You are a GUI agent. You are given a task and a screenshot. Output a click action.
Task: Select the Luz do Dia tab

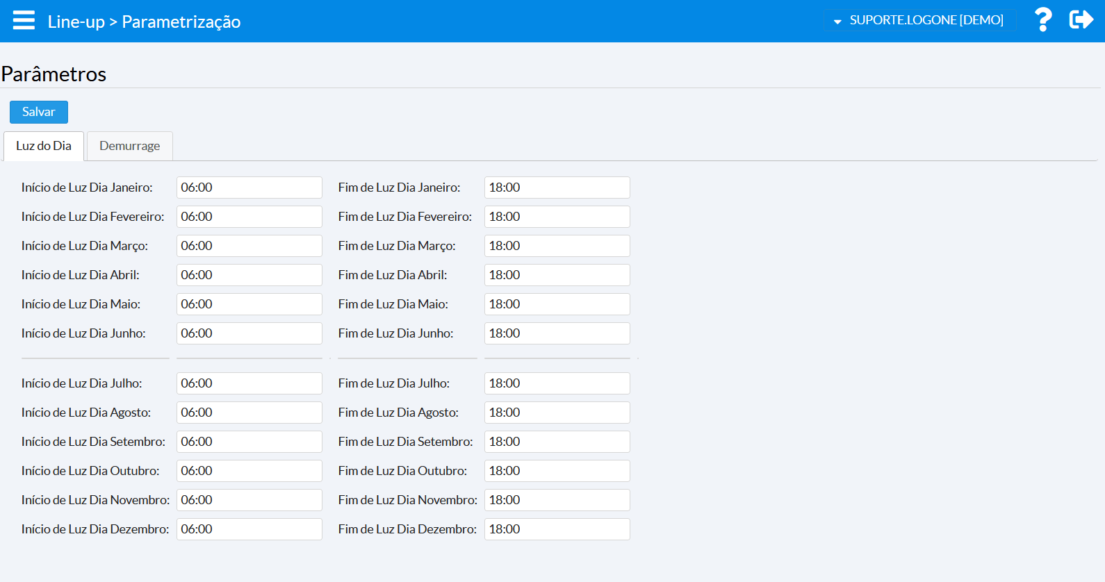pyautogui.click(x=44, y=146)
